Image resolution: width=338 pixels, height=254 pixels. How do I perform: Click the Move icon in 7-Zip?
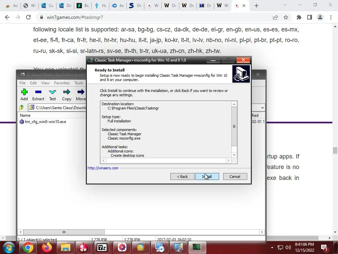[81, 95]
